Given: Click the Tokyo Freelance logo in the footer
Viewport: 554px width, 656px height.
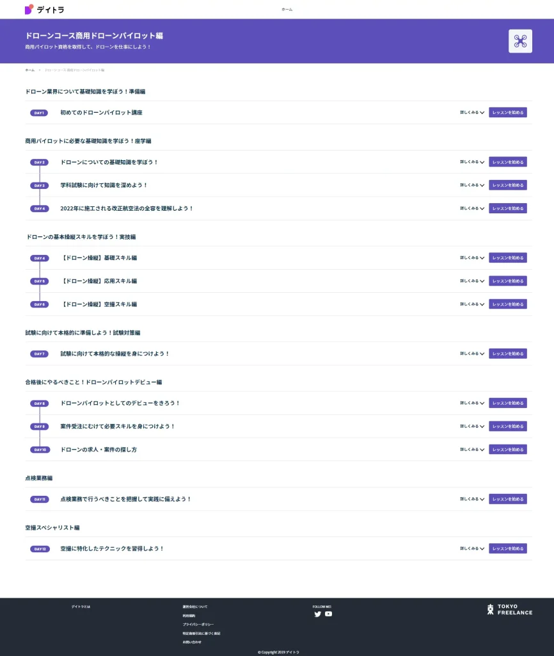Looking at the screenshot, I should click(x=510, y=609).
